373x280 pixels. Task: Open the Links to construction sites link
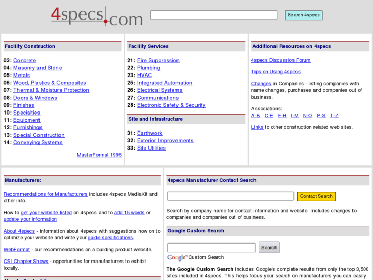pyautogui.click(x=258, y=127)
